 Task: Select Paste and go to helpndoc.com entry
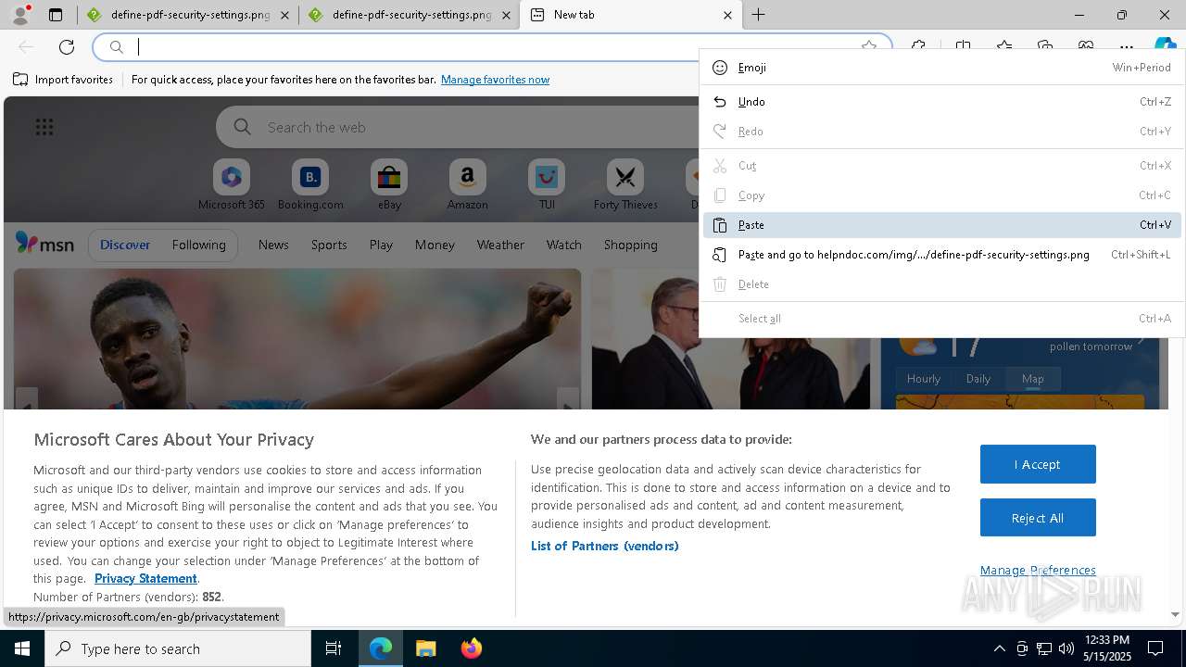pos(942,255)
